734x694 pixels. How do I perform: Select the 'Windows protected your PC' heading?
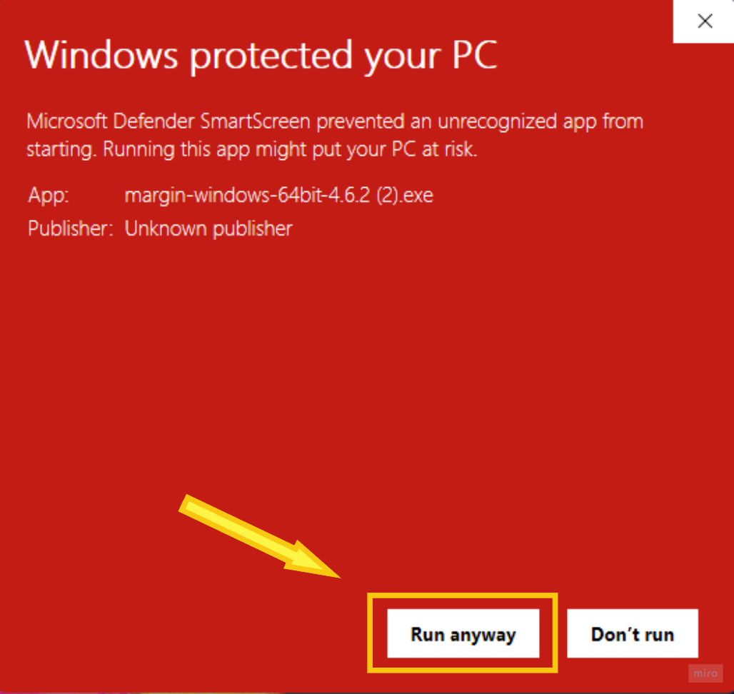(261, 55)
